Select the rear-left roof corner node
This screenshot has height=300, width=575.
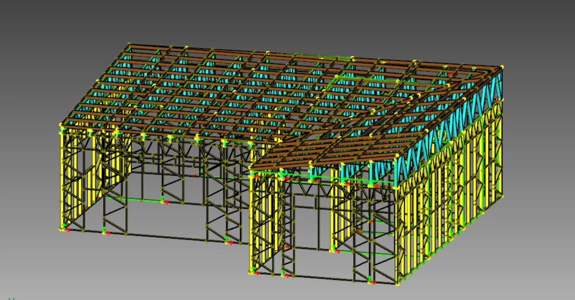pyautogui.click(x=129, y=44)
